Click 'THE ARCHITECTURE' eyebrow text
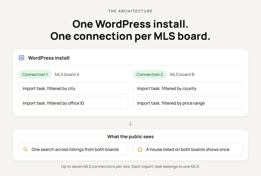Image resolution: width=261 pixels, height=176 pixels. pos(130,11)
